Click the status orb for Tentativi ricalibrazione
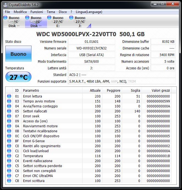This screenshot has width=182, height=190. click(9, 131)
